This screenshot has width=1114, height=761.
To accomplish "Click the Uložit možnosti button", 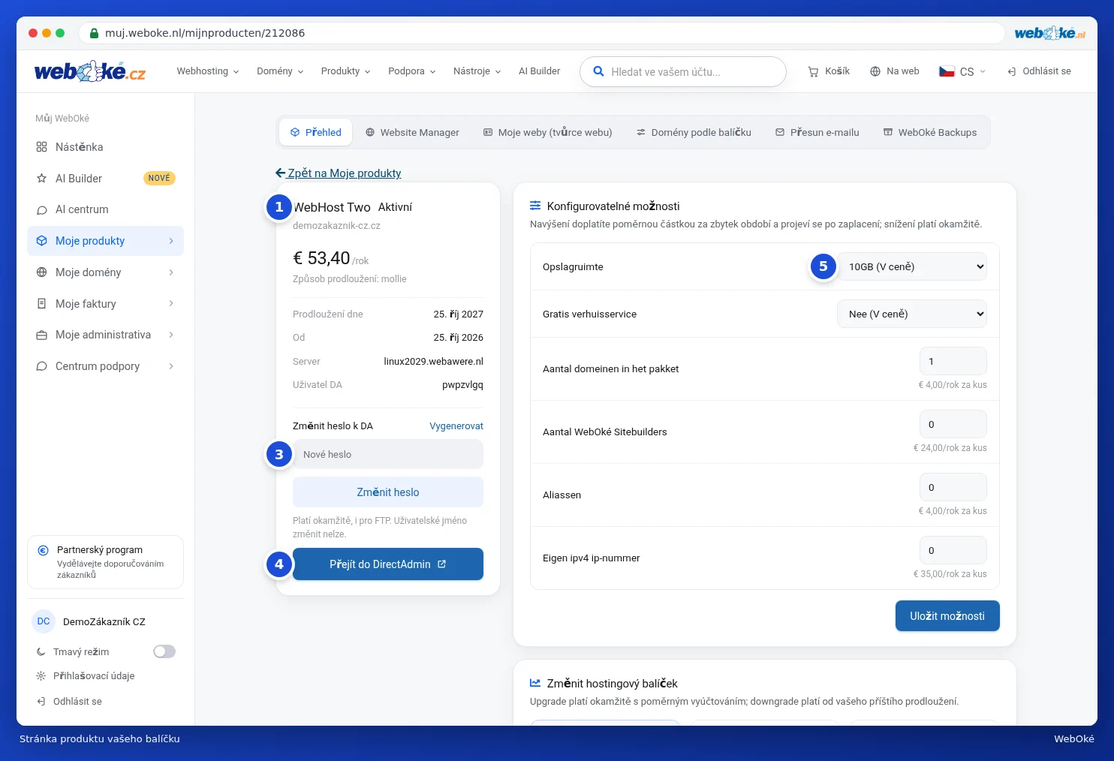I will pyautogui.click(x=947, y=616).
